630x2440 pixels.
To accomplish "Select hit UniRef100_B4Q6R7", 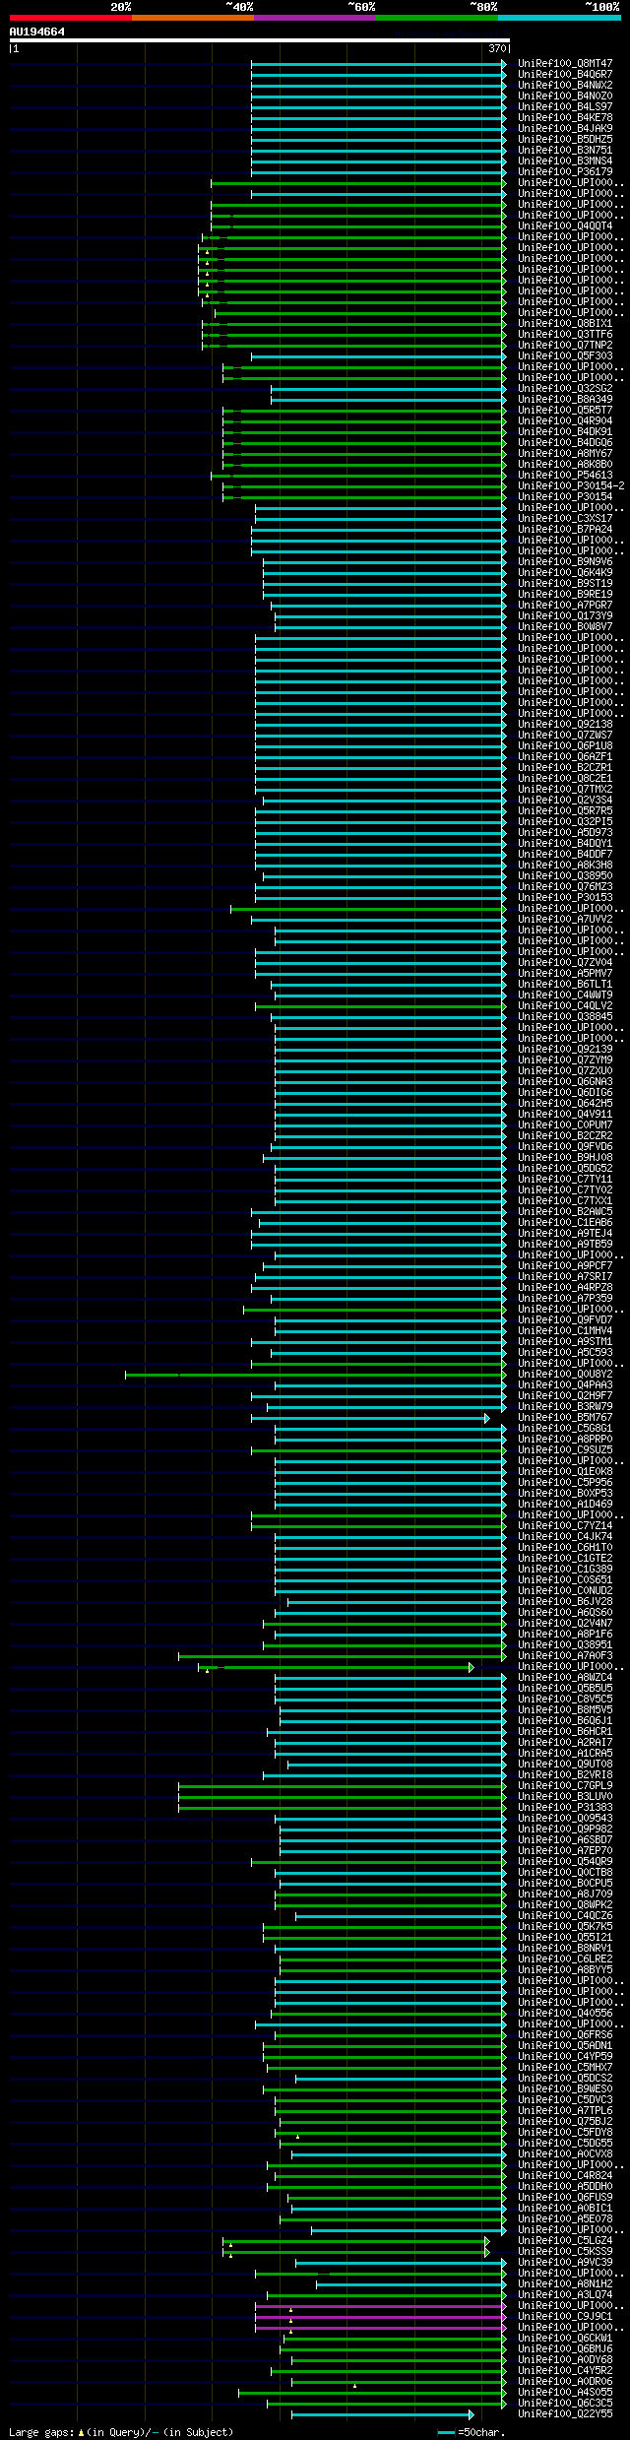I will coord(565,75).
